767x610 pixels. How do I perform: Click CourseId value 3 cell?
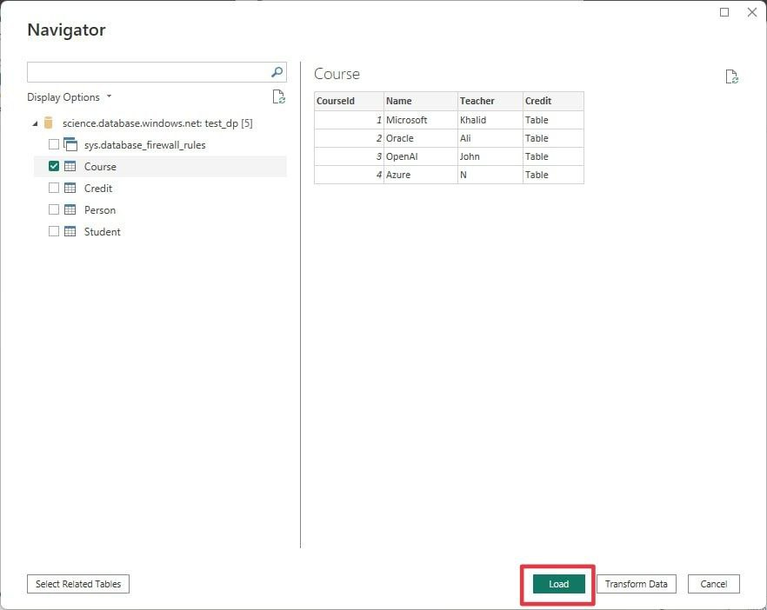349,156
